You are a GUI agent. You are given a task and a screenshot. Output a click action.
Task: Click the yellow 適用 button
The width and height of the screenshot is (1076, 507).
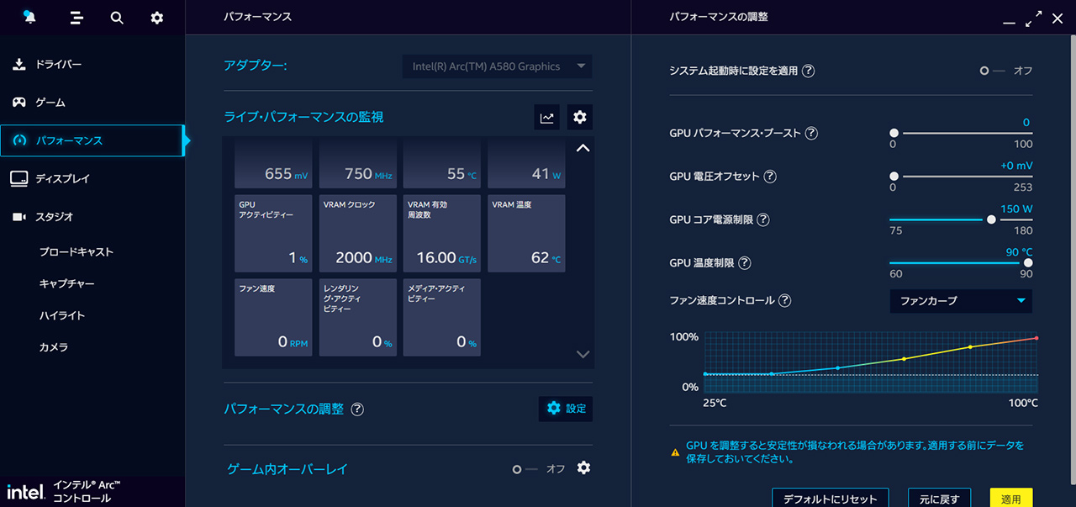(x=1011, y=497)
